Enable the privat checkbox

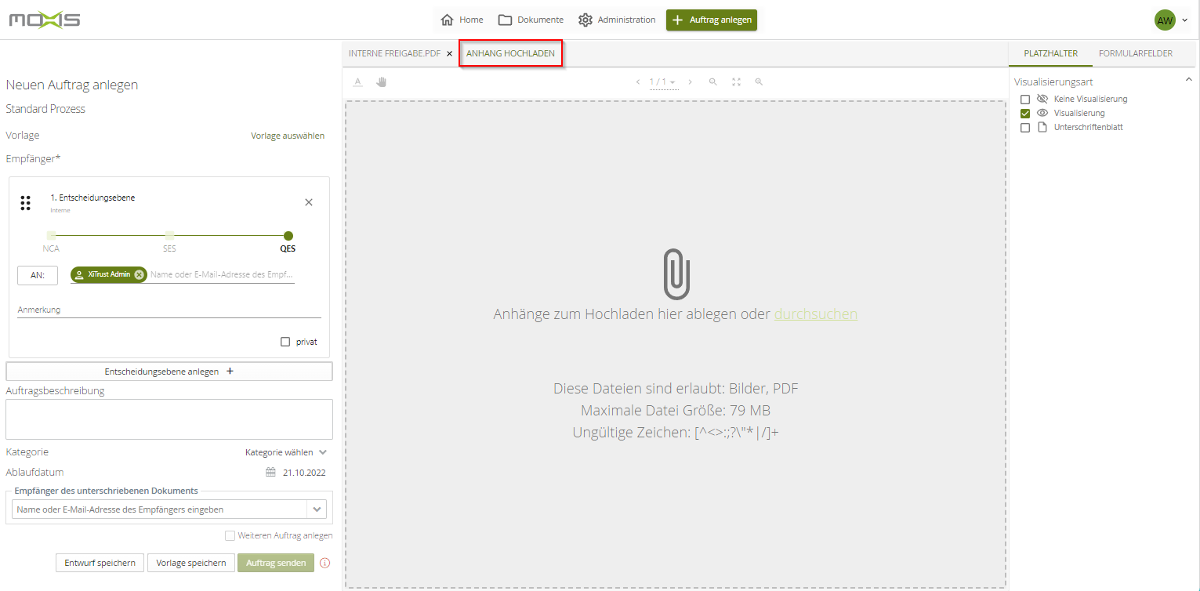[x=285, y=342]
